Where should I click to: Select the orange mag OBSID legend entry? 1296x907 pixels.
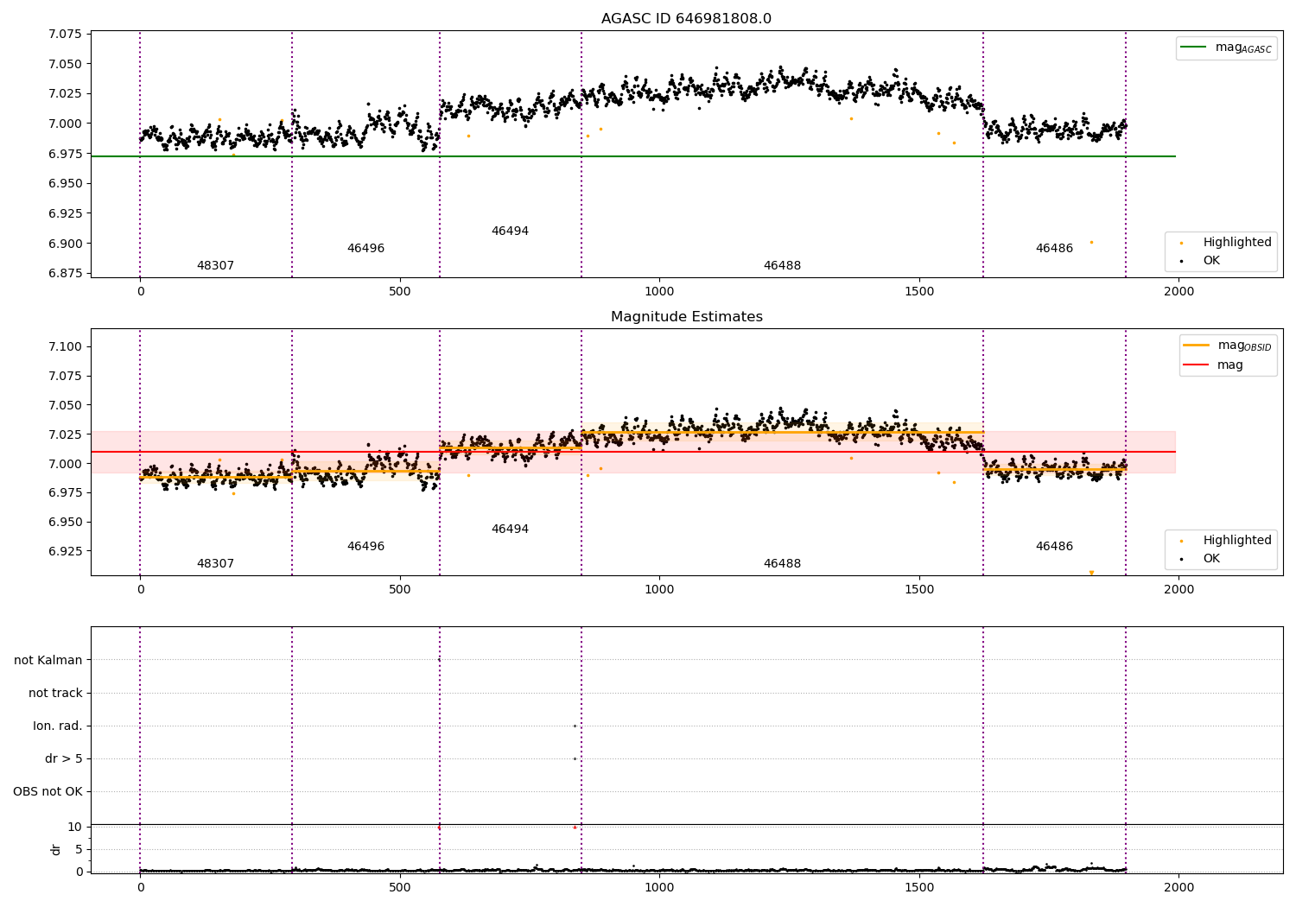coord(1226,346)
